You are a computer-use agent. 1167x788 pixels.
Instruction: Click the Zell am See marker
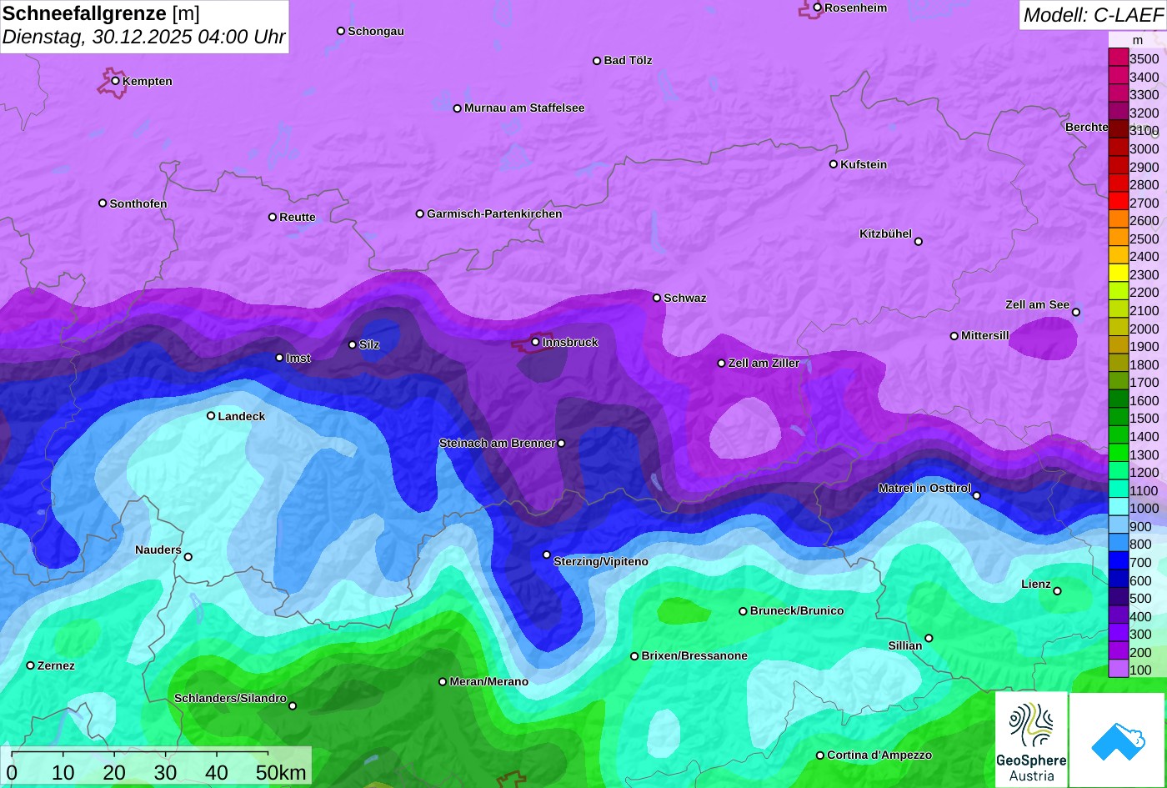[1075, 313]
